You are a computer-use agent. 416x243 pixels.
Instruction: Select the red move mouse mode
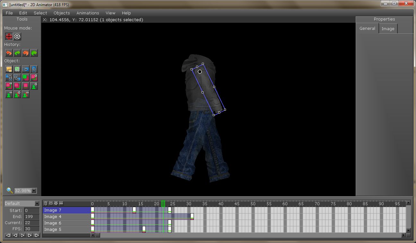coord(9,37)
